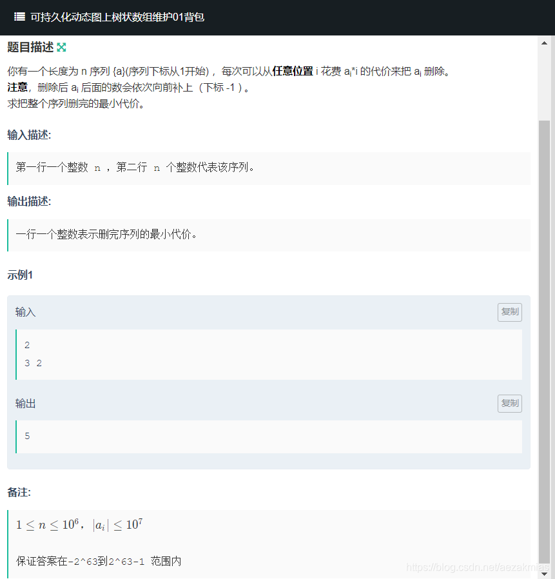Click the 题目描述 heading text
Viewport: 555px width, 579px height.
(30, 46)
